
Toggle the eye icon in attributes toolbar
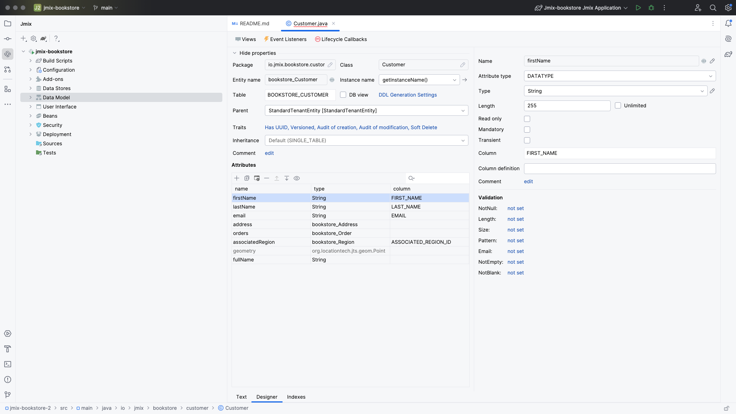pyautogui.click(x=297, y=178)
